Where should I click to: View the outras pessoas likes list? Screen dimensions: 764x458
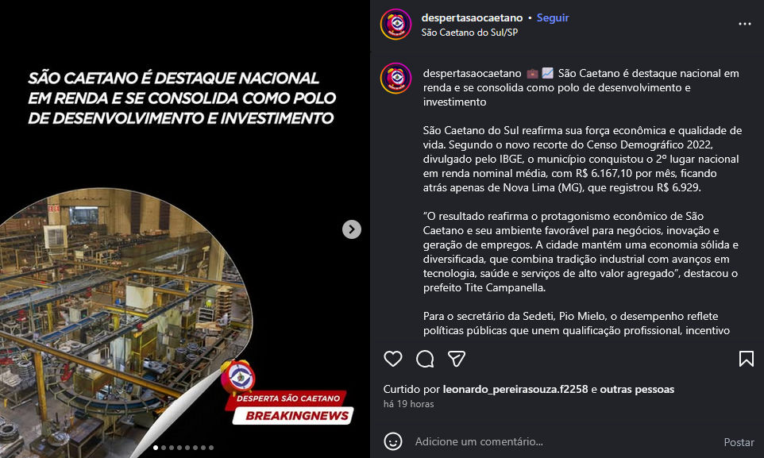point(637,389)
